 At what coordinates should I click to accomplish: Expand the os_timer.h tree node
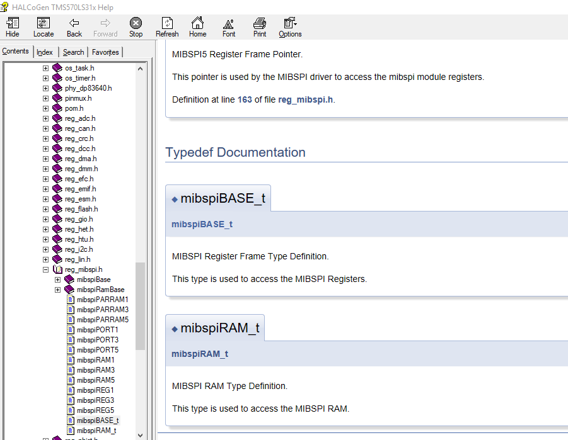(45, 78)
